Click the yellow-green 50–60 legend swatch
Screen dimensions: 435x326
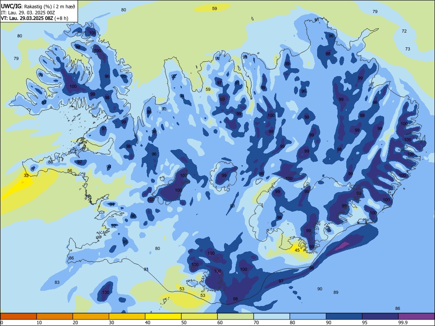pos(199,316)
